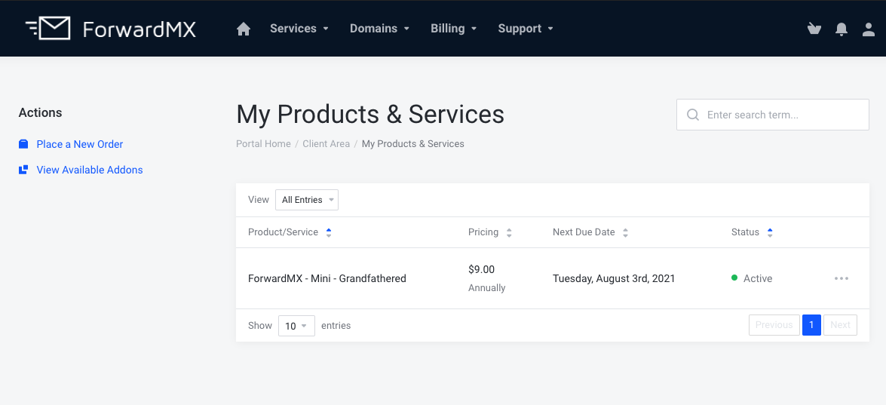Click the three-dot actions menu for ForwardMX Mini

click(x=842, y=278)
